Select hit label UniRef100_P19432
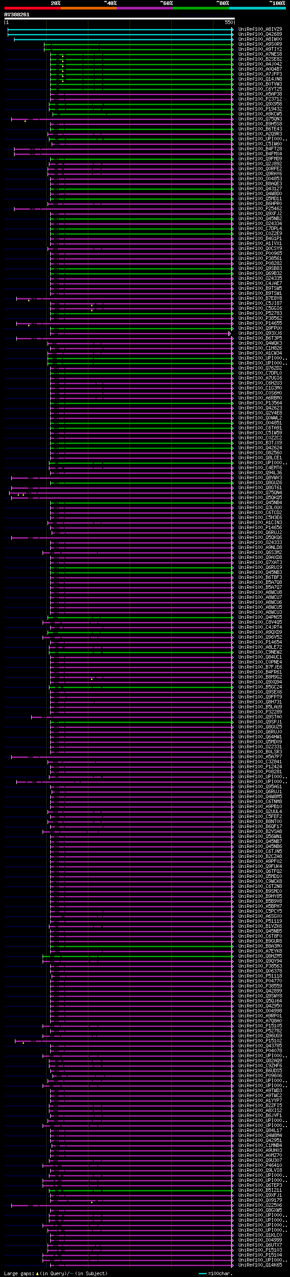Screen dimensions: 290x1277 pyautogui.click(x=260, y=109)
